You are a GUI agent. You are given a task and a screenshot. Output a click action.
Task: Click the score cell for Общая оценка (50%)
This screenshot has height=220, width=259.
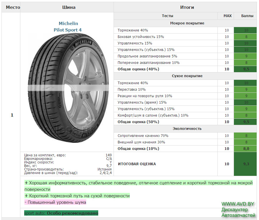pyautogui.click(x=245, y=122)
